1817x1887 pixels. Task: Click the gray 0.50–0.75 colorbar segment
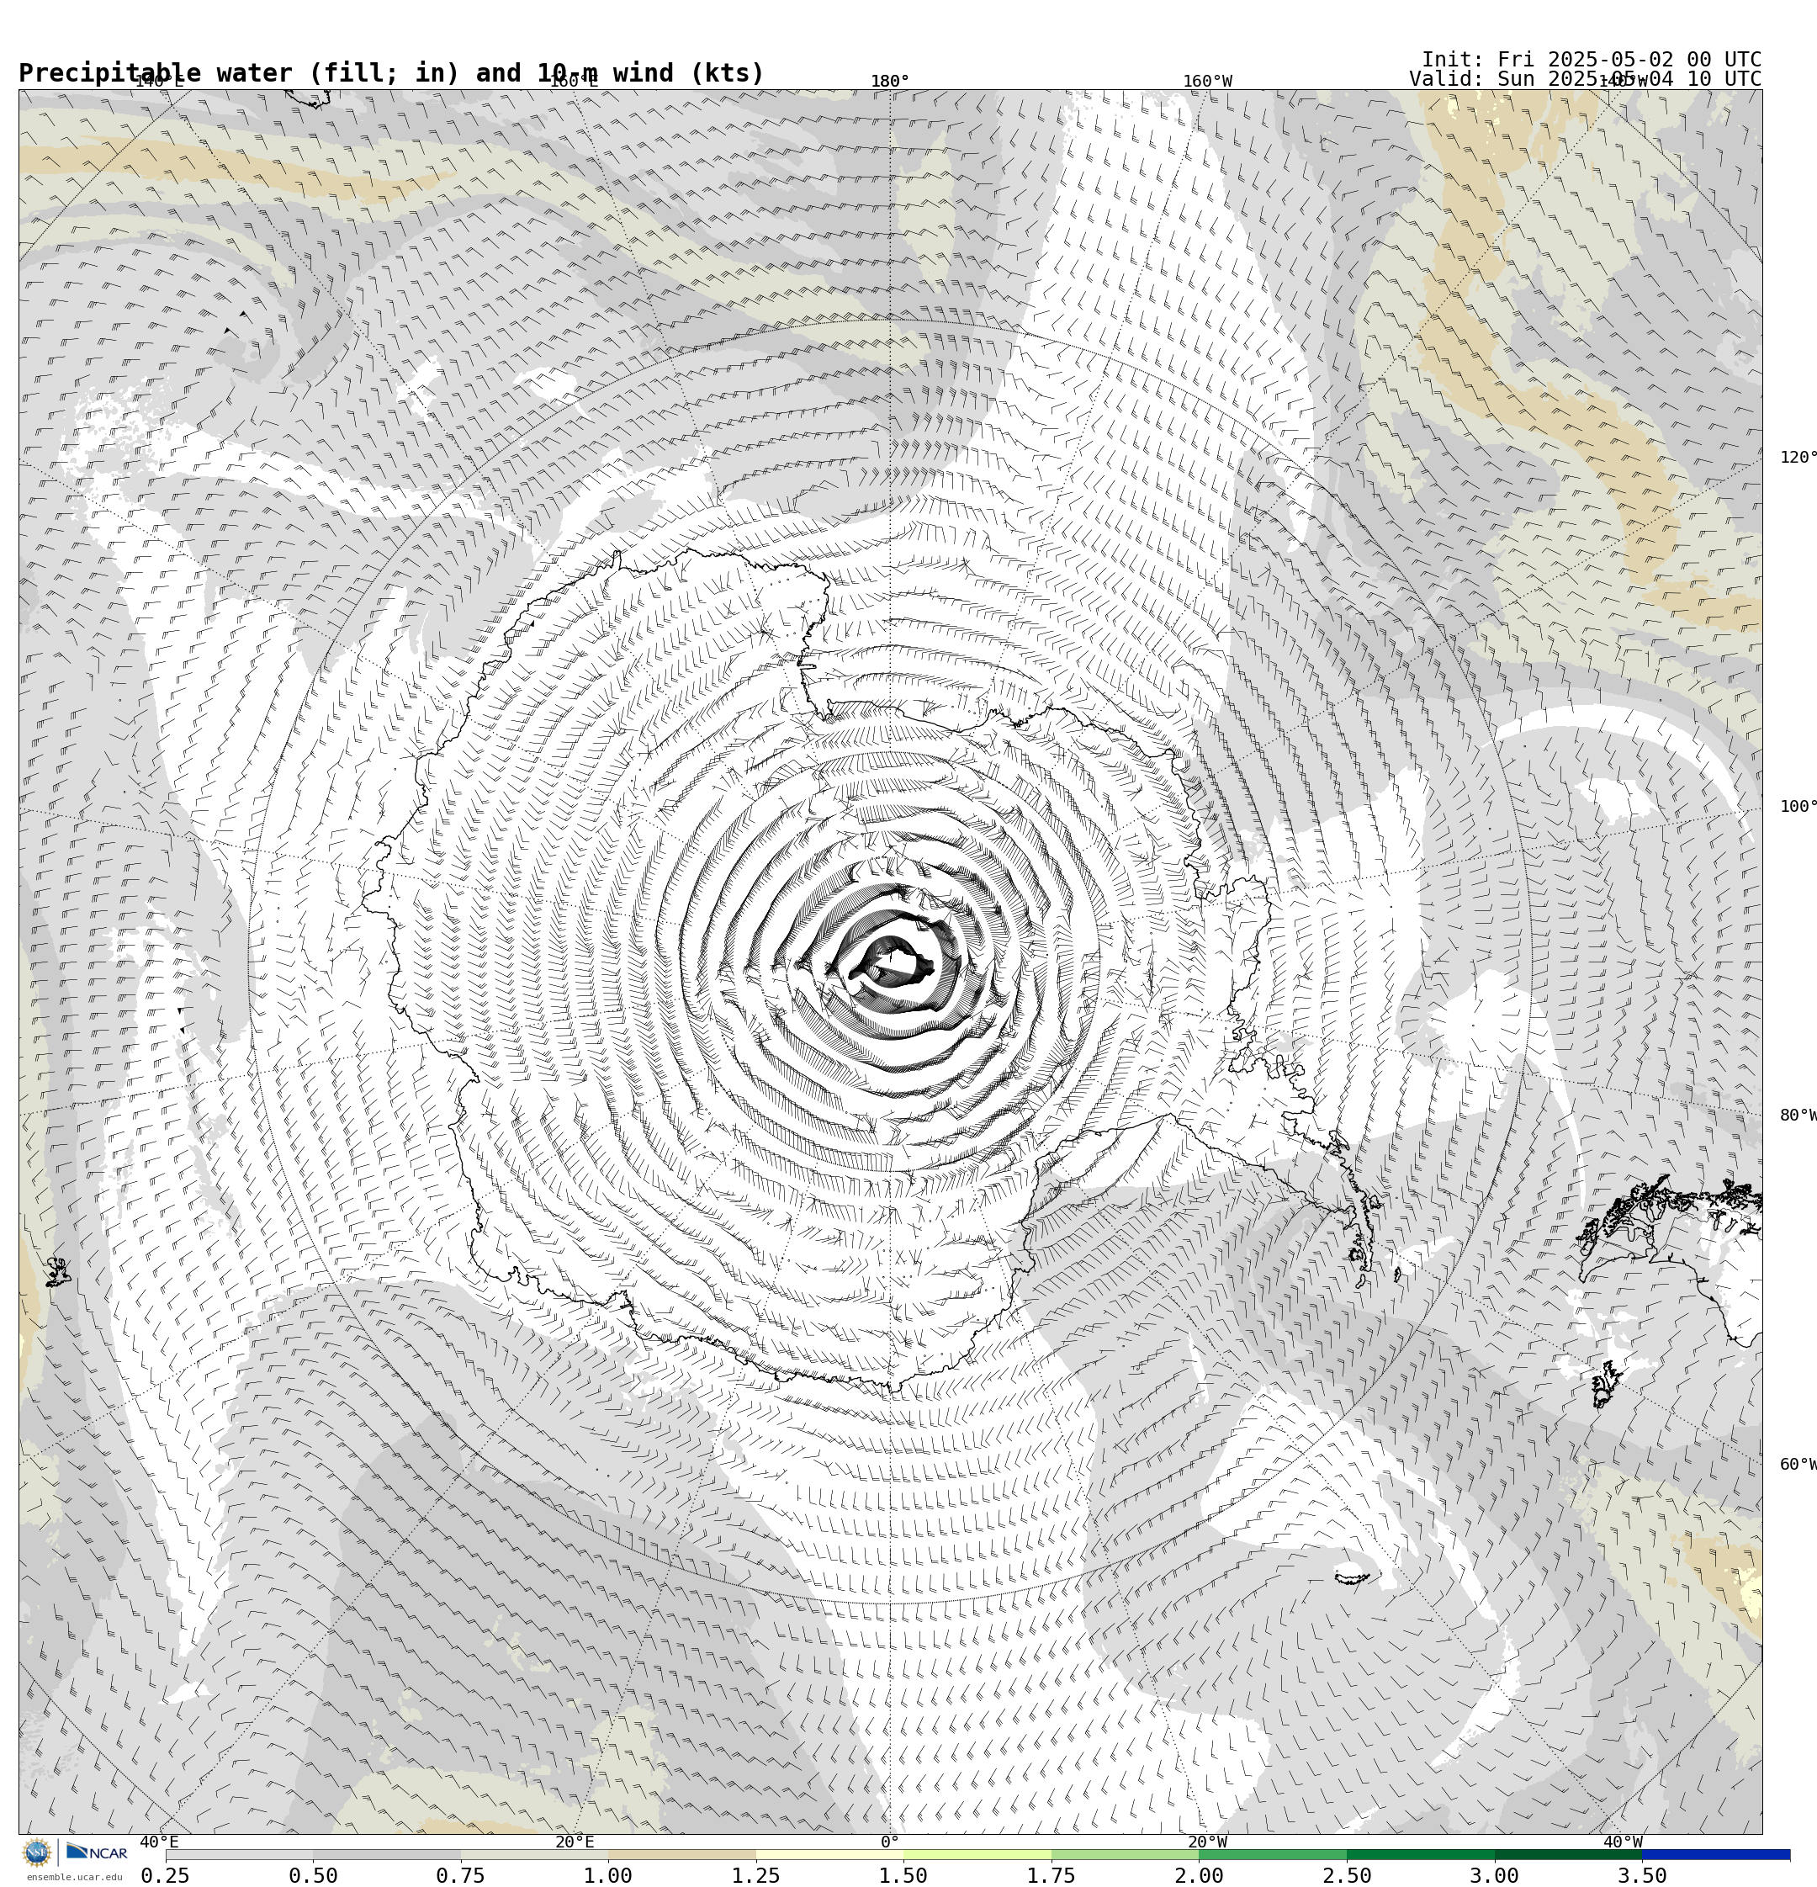point(386,1854)
